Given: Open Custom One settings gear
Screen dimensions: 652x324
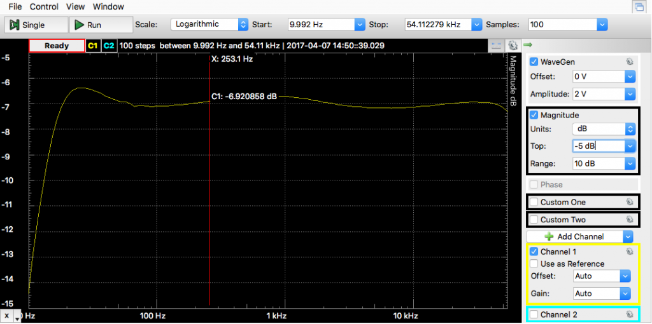Looking at the screenshot, I should point(630,202).
